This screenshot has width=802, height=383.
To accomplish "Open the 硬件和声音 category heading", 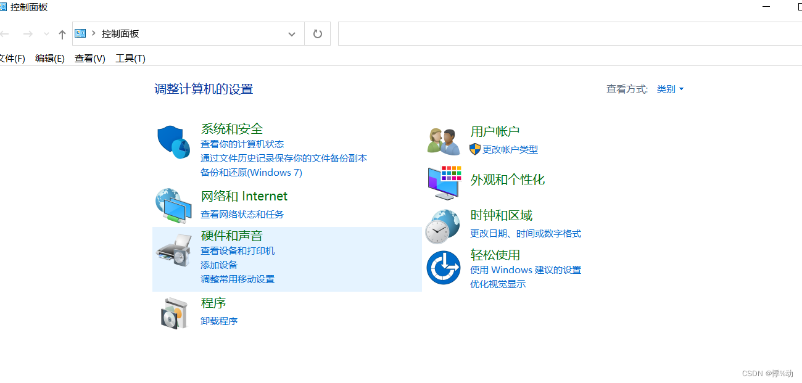I will click(232, 236).
